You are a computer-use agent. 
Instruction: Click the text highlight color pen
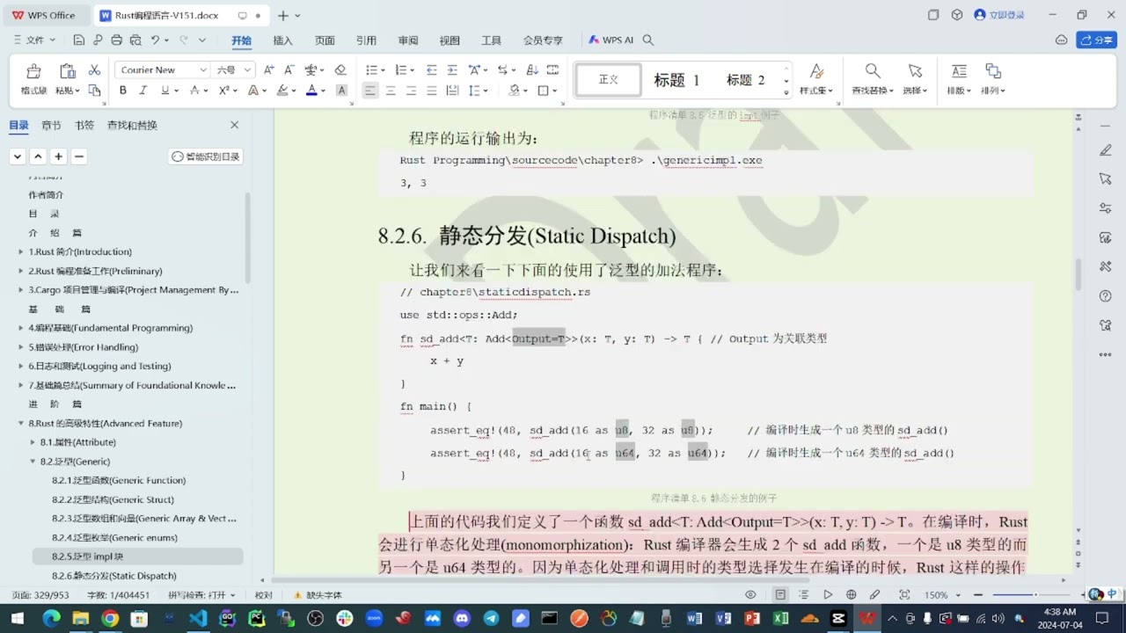[282, 91]
